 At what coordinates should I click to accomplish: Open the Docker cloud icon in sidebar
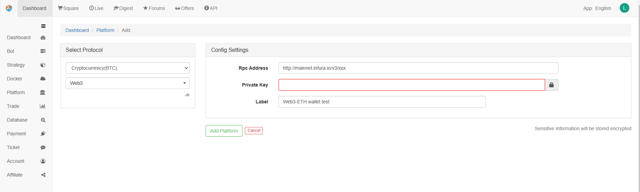(43, 79)
